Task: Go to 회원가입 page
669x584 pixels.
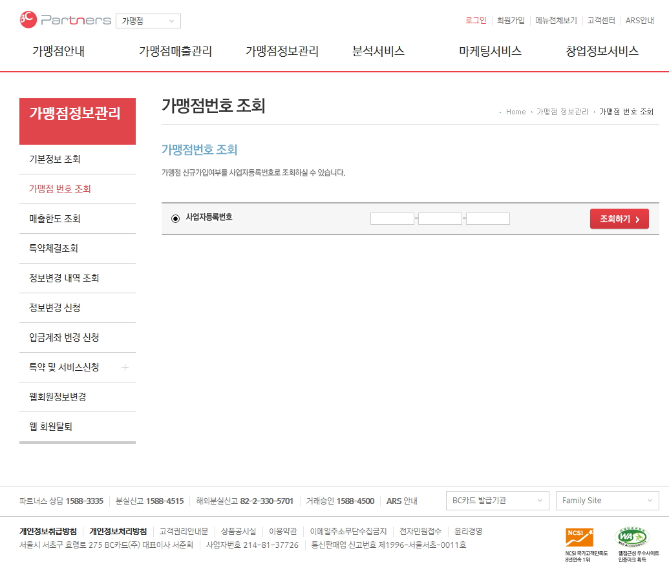Action: pyautogui.click(x=511, y=21)
